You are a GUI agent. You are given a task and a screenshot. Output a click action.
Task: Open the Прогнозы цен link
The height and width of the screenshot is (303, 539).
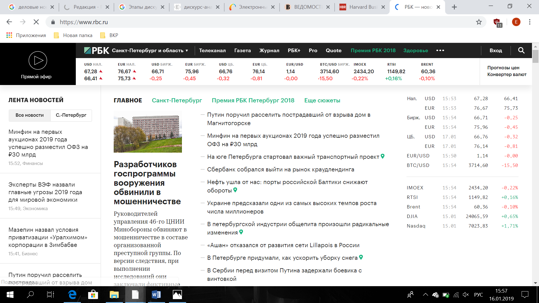503,68
